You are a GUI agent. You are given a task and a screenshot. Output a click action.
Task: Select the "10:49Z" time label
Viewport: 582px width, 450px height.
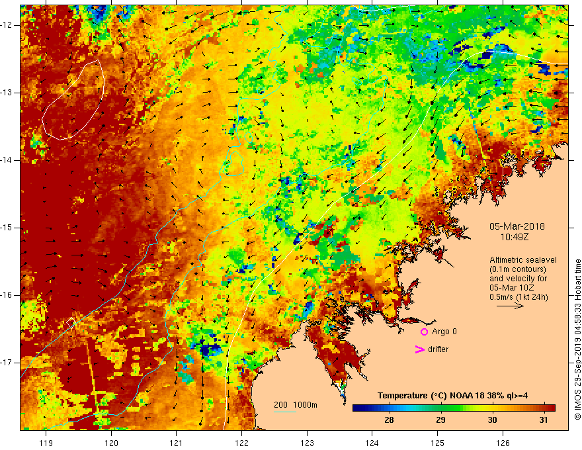(515, 236)
